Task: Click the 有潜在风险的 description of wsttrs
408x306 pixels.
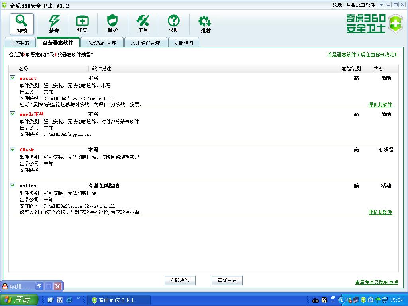Action: [104, 186]
